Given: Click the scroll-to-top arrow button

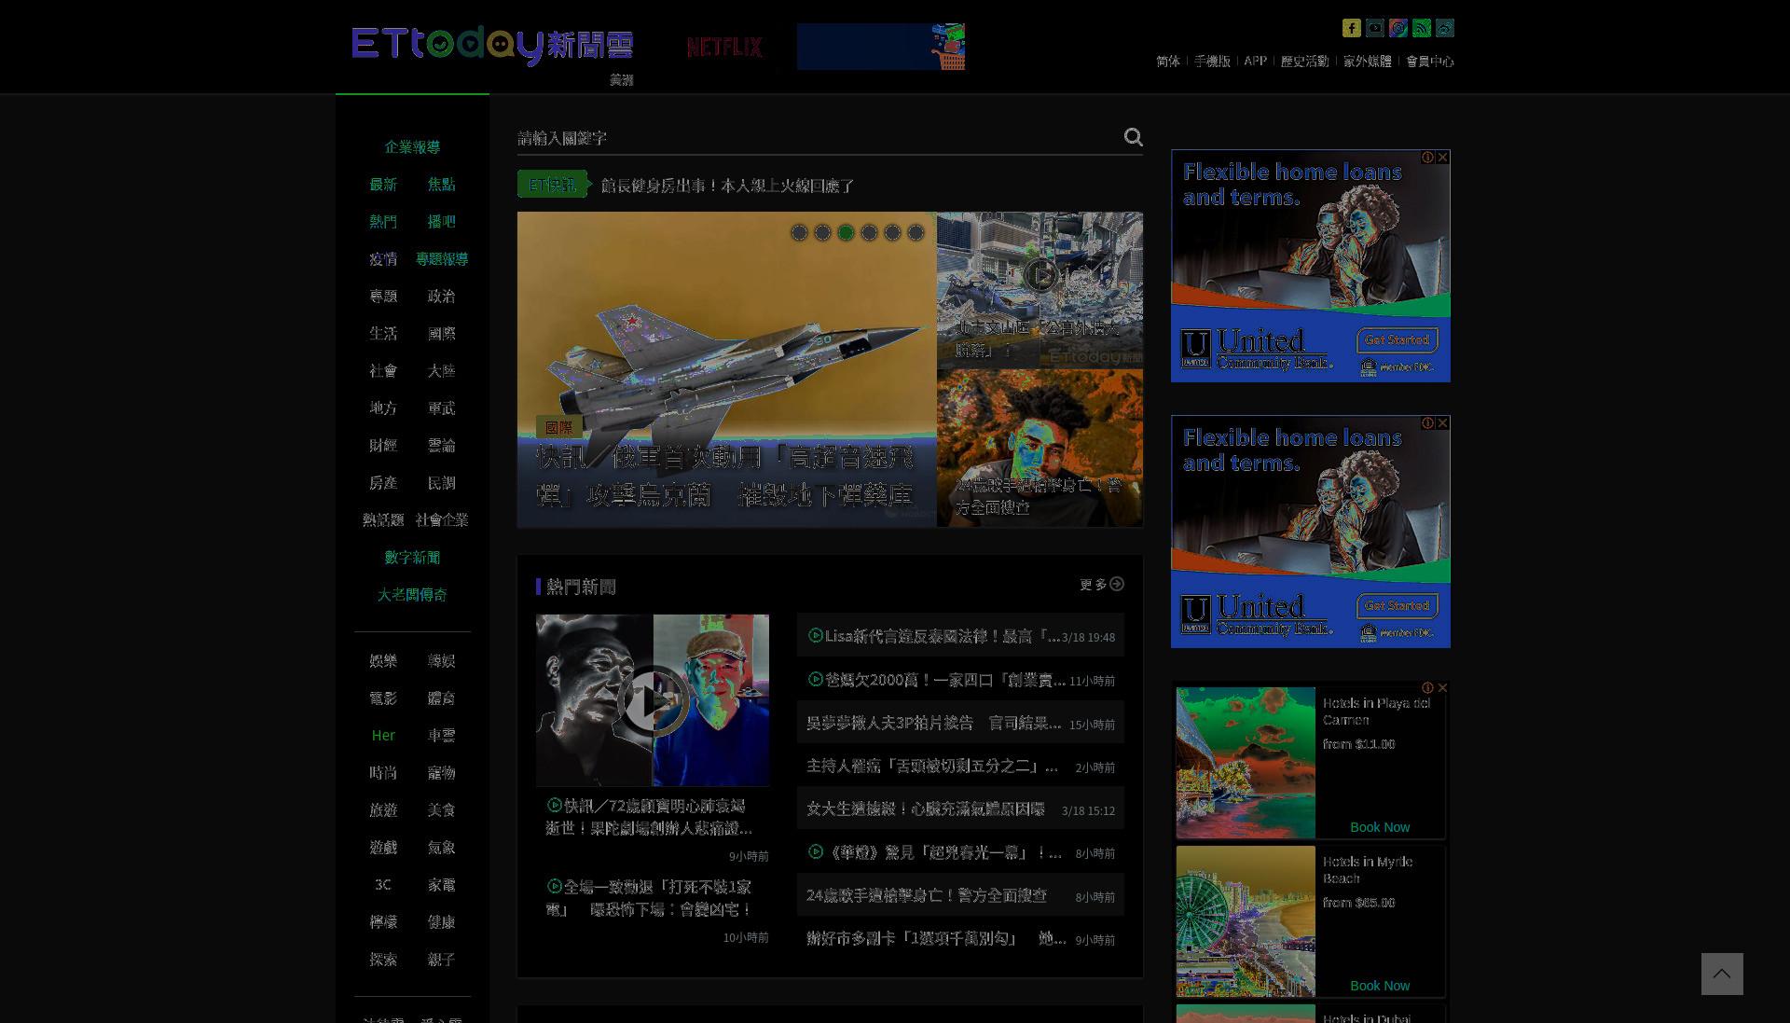Looking at the screenshot, I should [1721, 974].
